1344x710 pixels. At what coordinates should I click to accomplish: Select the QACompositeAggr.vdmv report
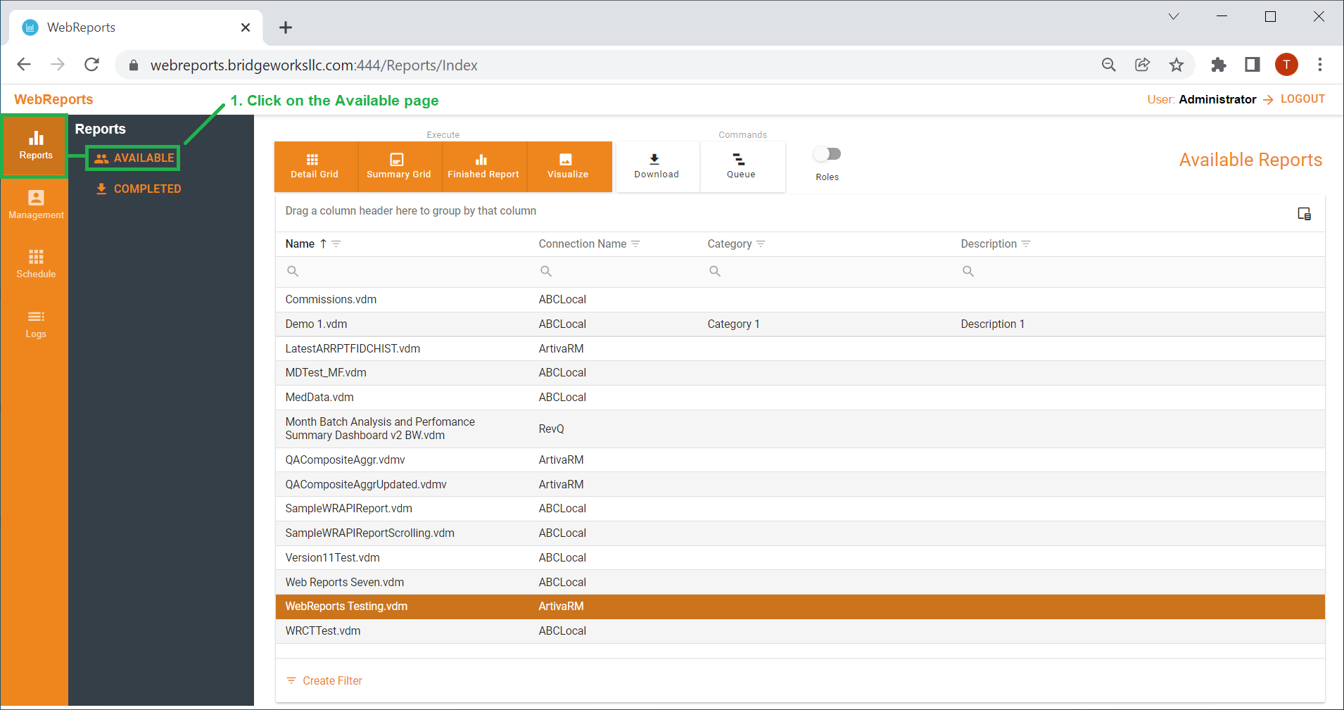click(800, 459)
